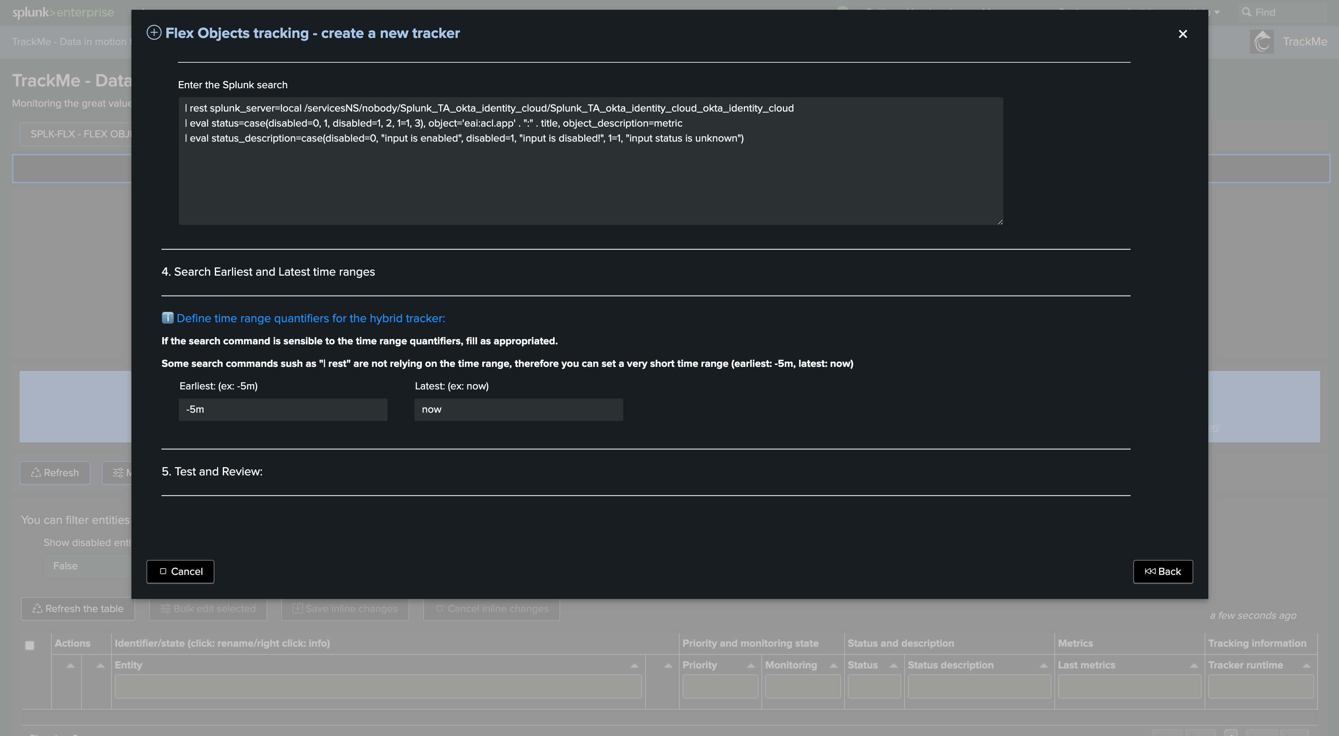Sort the Tracker runtime column with its arrow
The width and height of the screenshot is (1339, 736).
tap(1306, 666)
